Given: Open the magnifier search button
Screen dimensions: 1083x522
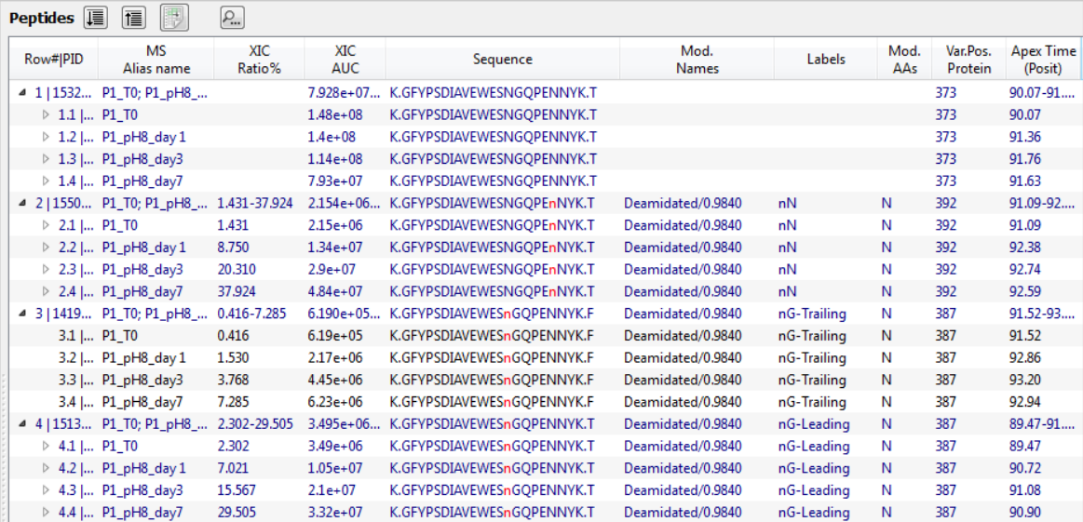Looking at the screenshot, I should click(232, 18).
